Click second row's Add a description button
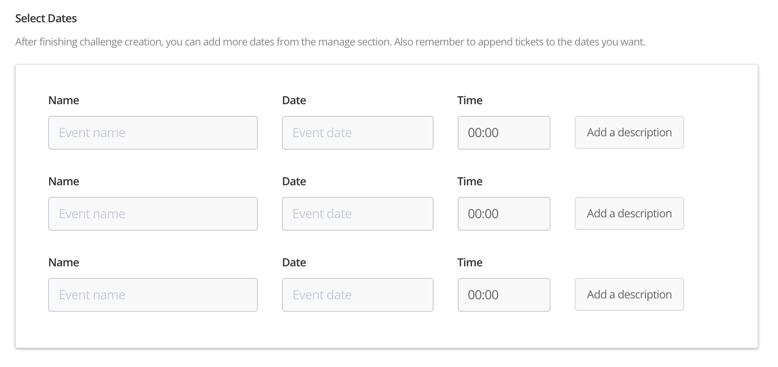This screenshot has height=367, width=778. coord(629,213)
